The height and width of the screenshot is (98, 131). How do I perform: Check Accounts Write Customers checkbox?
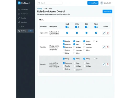pyautogui.click(x=74, y=70)
